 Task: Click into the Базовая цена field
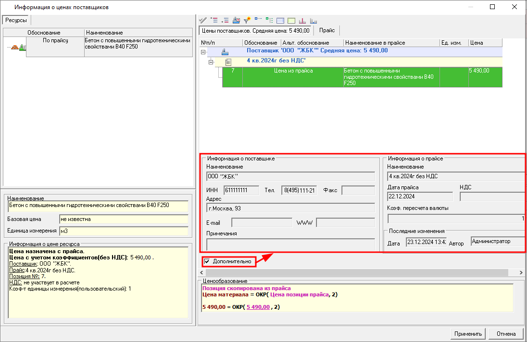click(124, 219)
